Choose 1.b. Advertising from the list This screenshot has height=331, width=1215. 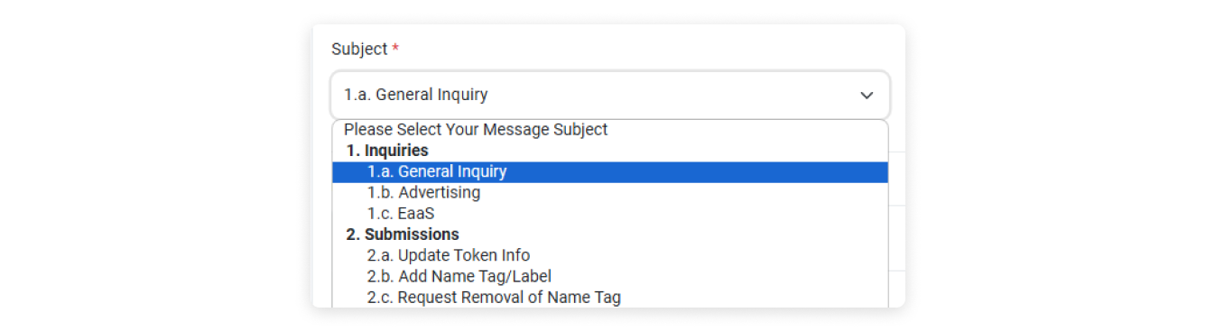tap(610, 192)
